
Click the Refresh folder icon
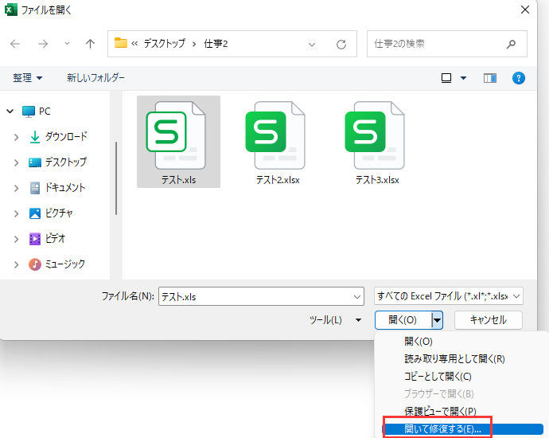(x=341, y=43)
